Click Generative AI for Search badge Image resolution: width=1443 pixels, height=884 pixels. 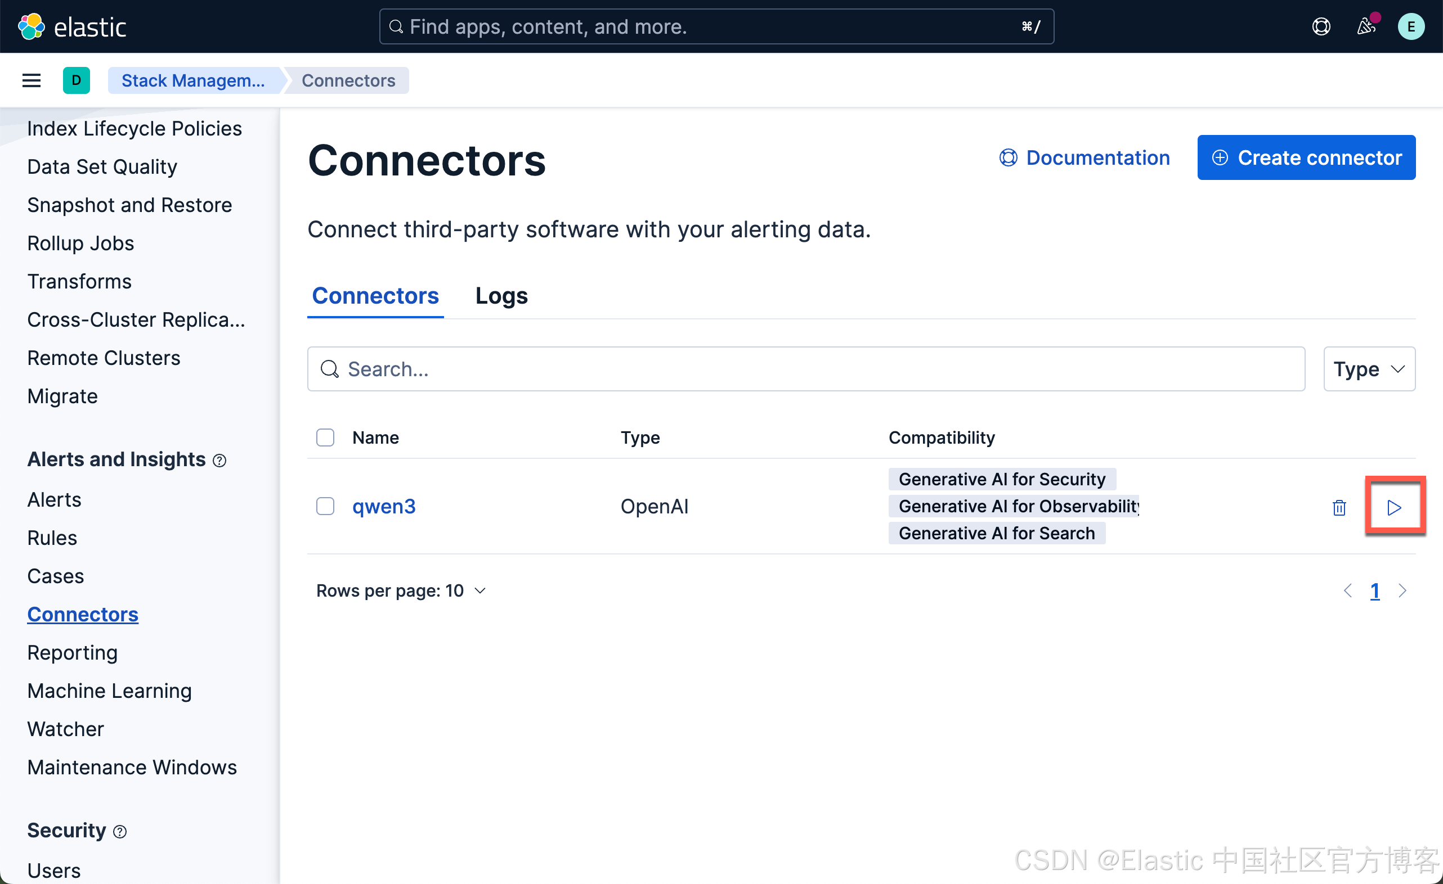pos(997,534)
